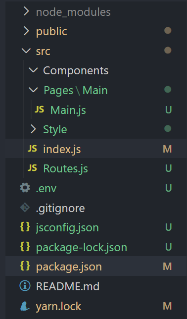Open the Main.js file
Viewport: 187px width, 319px height.
pos(68,110)
